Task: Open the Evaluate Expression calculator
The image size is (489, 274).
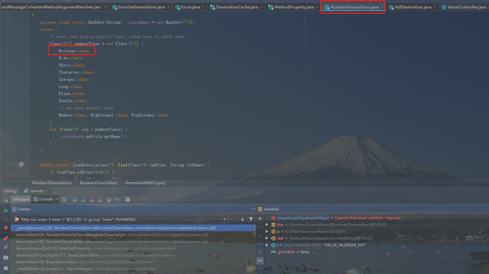Action: [x=128, y=199]
